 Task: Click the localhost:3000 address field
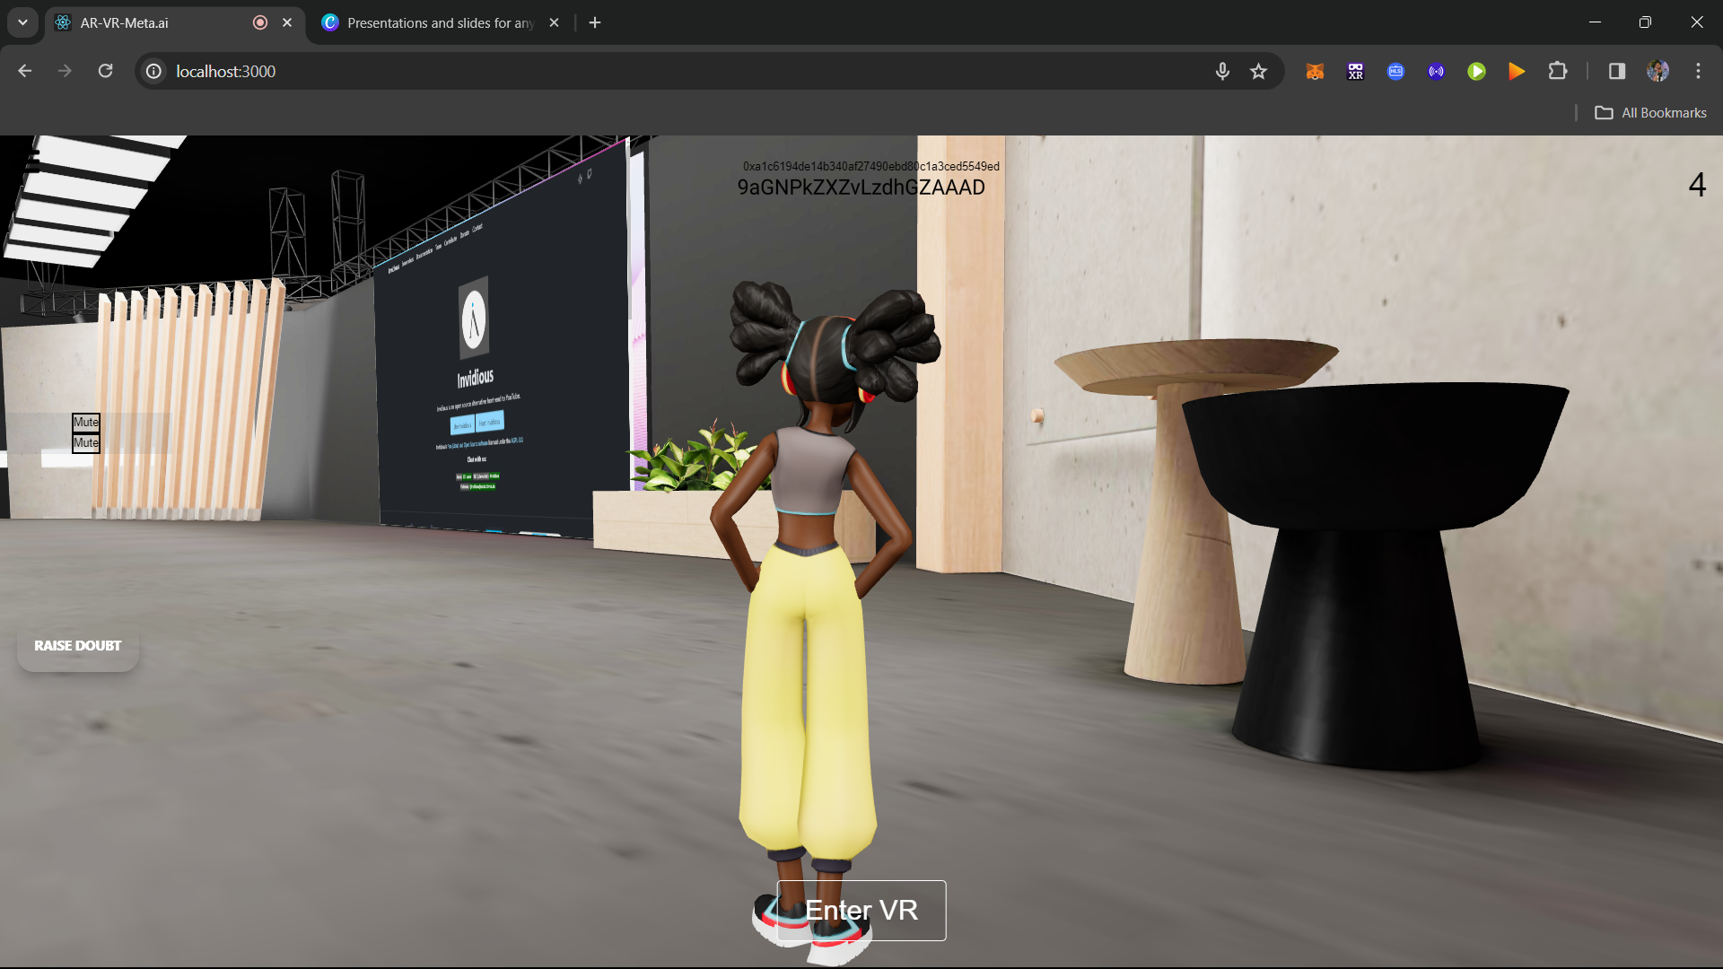628,72
